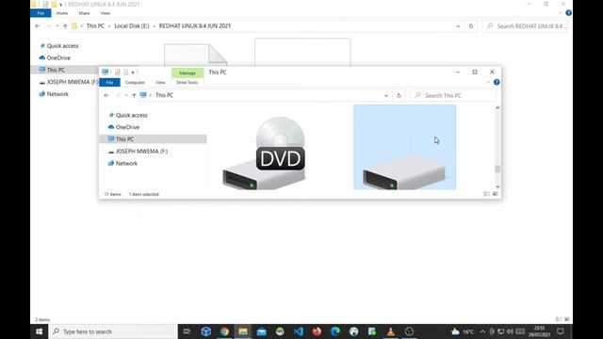The image size is (603, 339).
Task: Launch Microsoft Edge from taskbar
Action: (335, 331)
